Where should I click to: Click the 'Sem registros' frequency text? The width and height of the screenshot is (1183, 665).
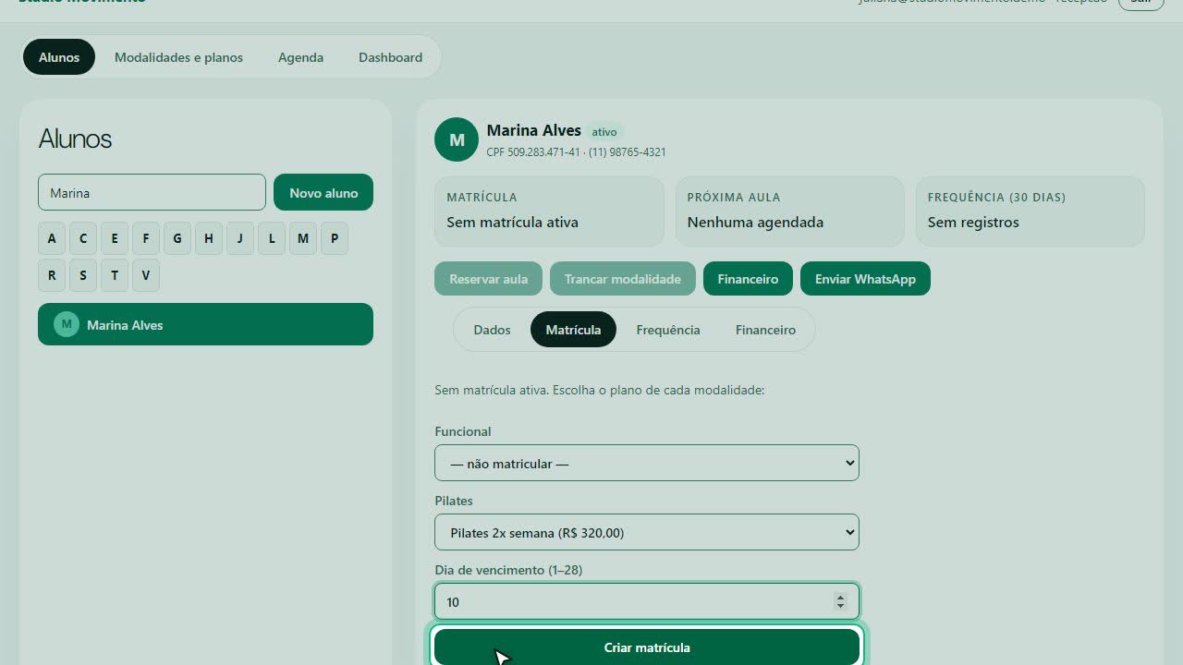point(973,222)
